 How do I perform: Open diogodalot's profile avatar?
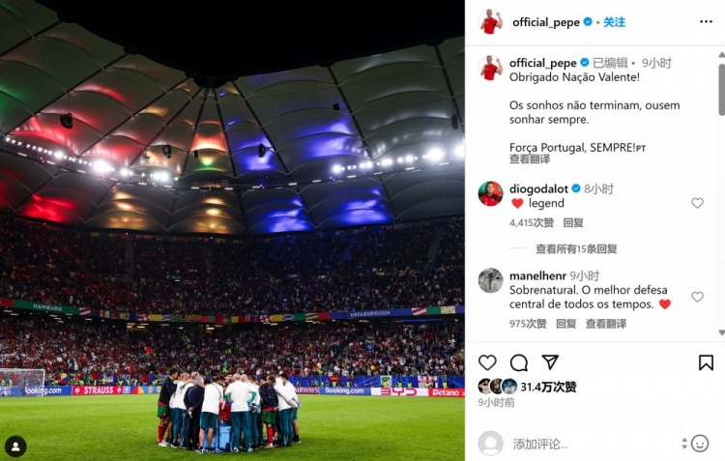point(490,193)
